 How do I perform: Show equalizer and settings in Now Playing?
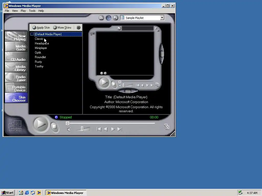tap(101, 18)
